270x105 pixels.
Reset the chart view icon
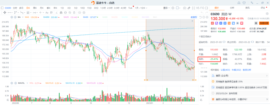click(200, 17)
